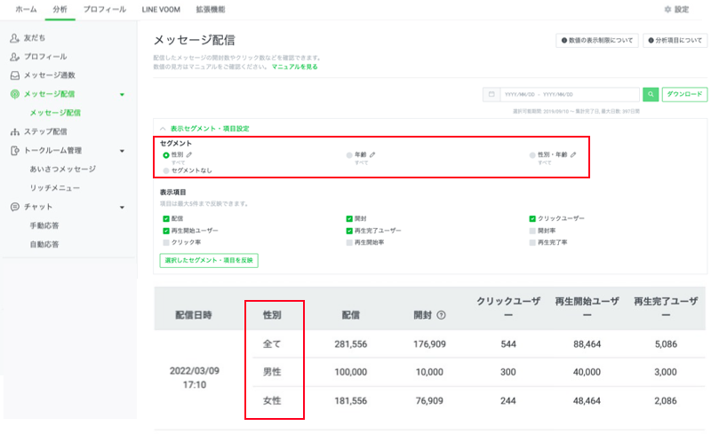Viewport: 727px width, 434px height.
Task: Uncheck the 開封 display item checkbox
Action: click(x=349, y=218)
